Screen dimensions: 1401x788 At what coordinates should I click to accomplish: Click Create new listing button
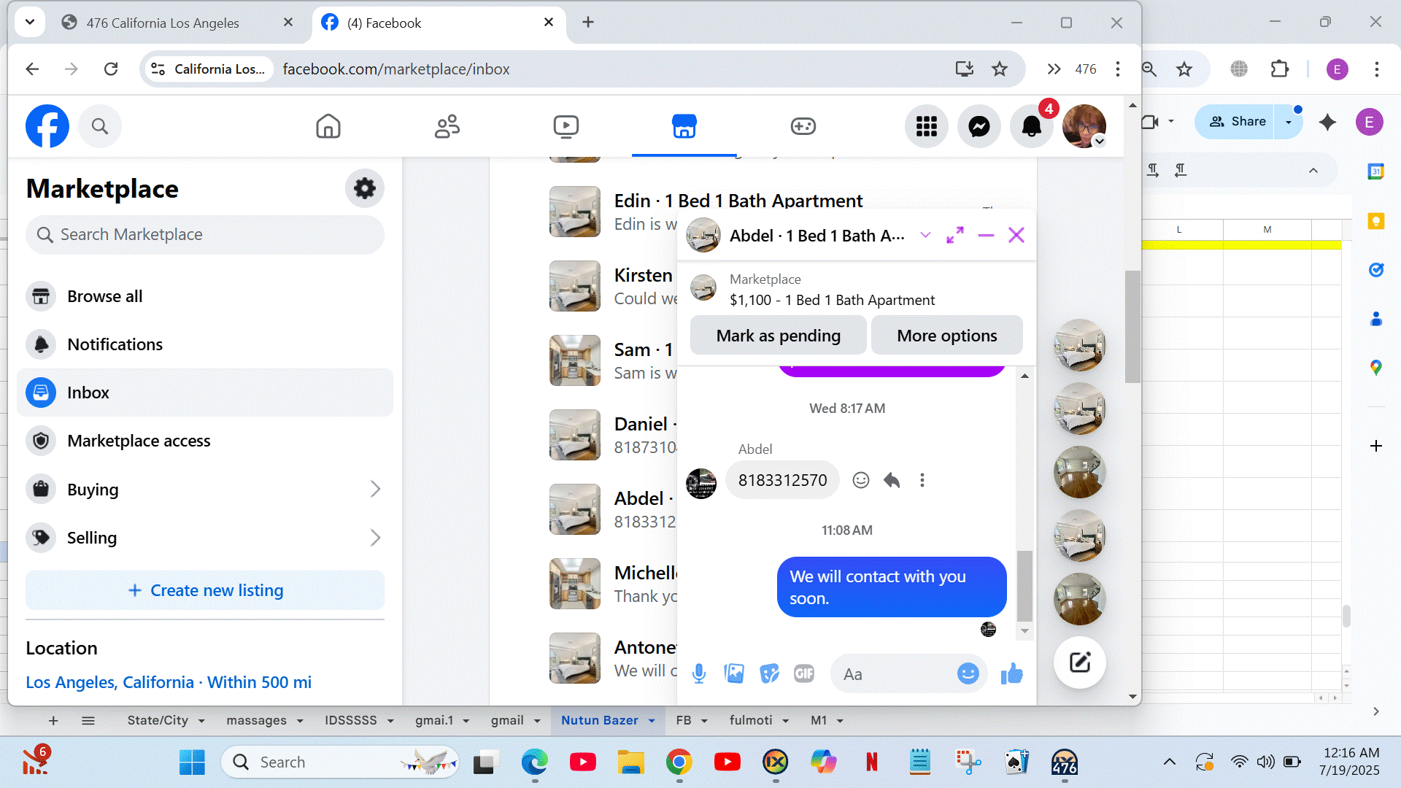click(205, 590)
